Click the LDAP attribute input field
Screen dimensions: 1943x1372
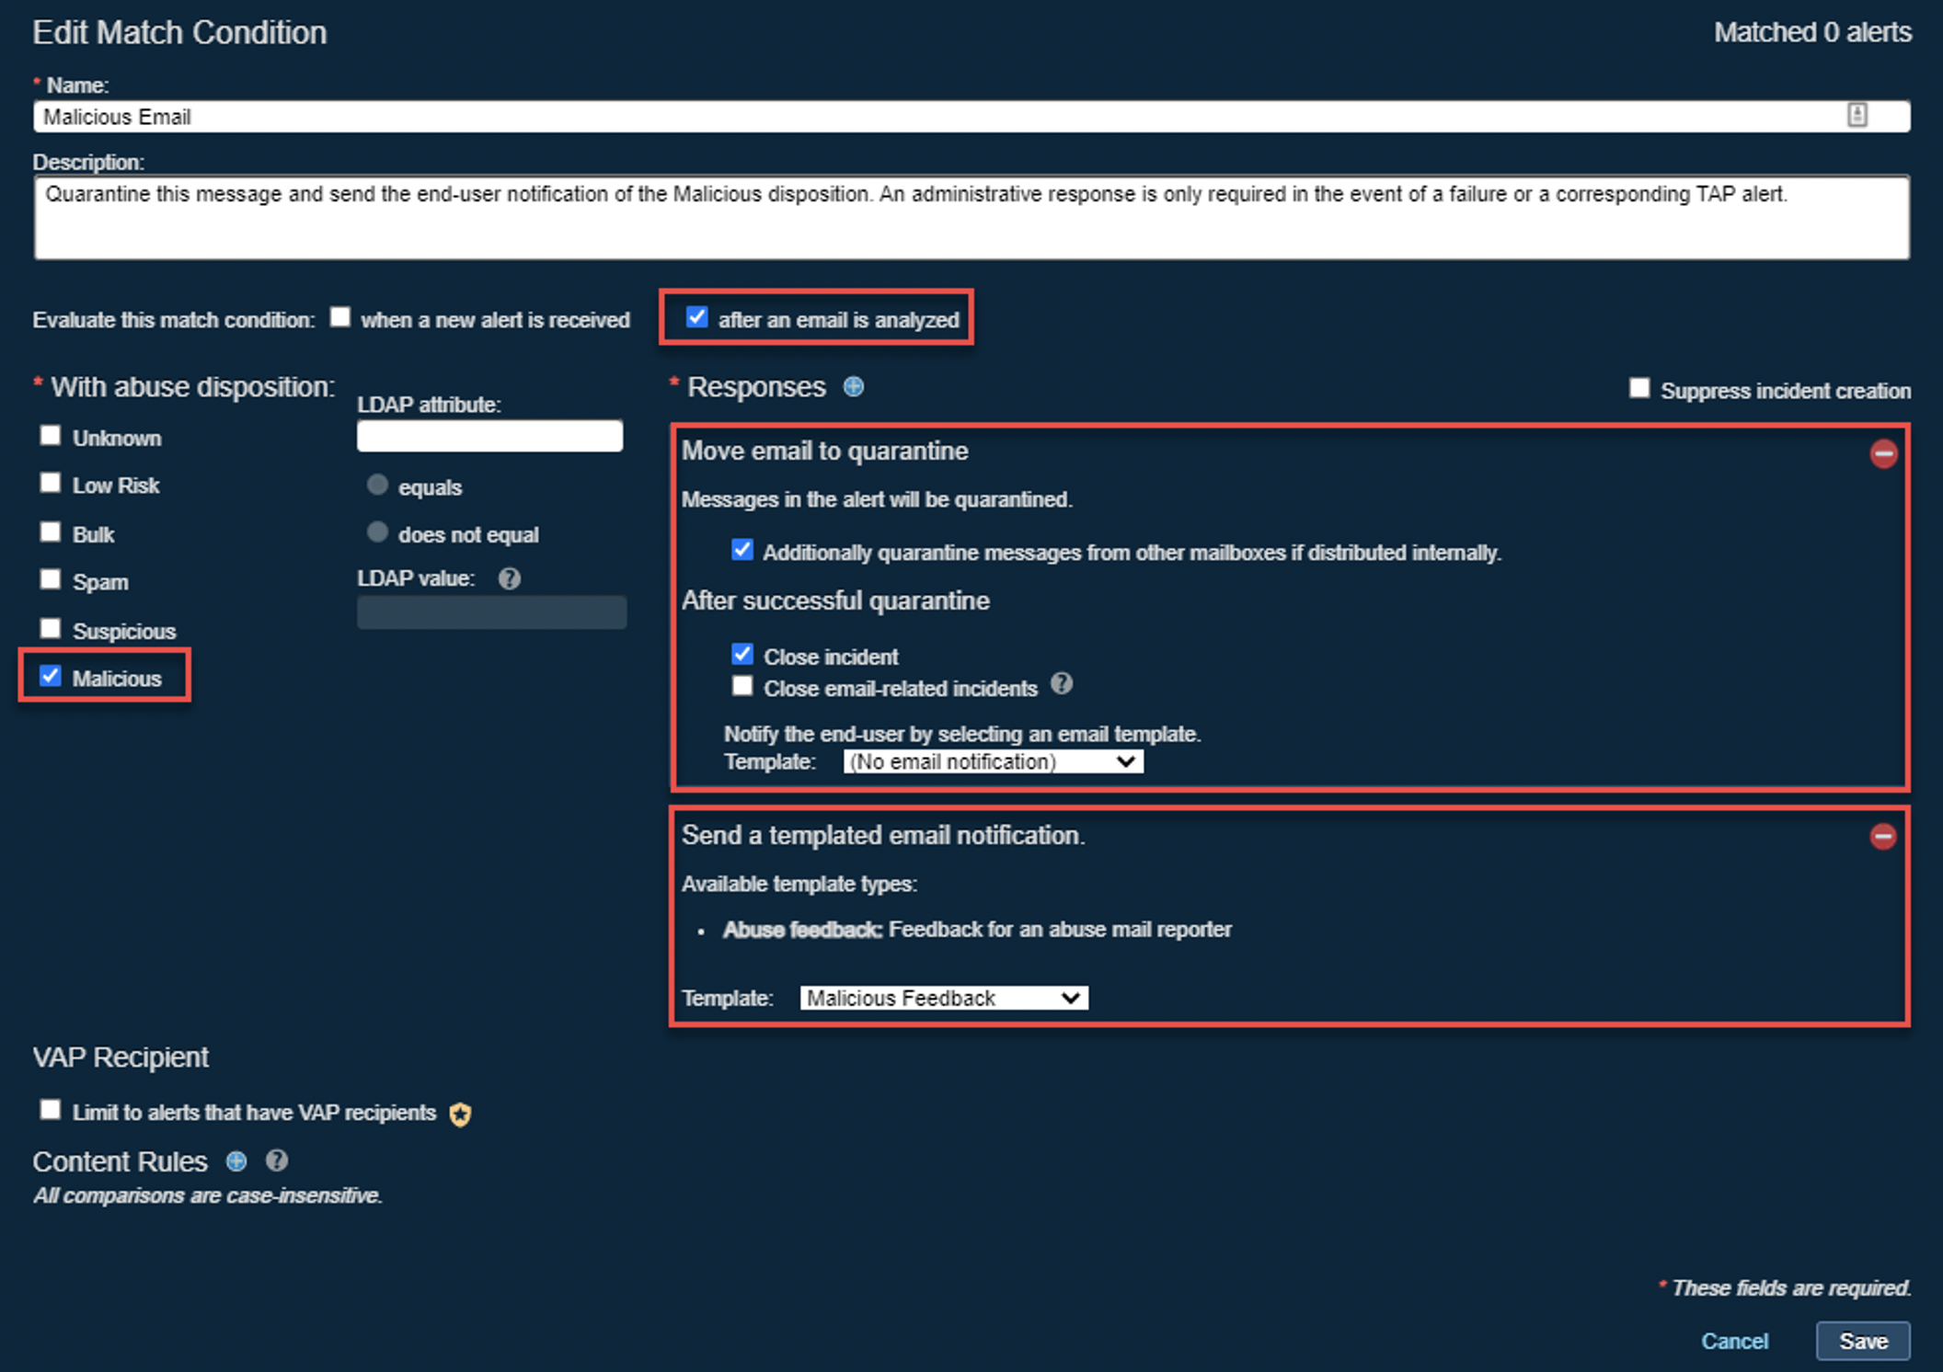click(x=489, y=436)
